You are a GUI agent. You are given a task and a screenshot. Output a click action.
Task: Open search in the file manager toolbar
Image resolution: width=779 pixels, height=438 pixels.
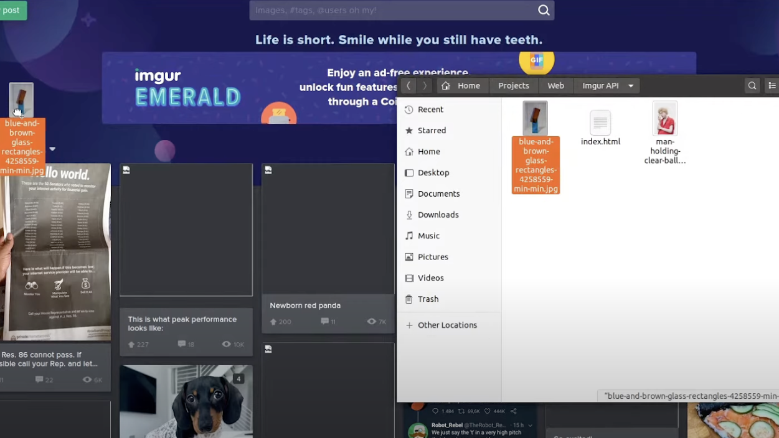(752, 85)
